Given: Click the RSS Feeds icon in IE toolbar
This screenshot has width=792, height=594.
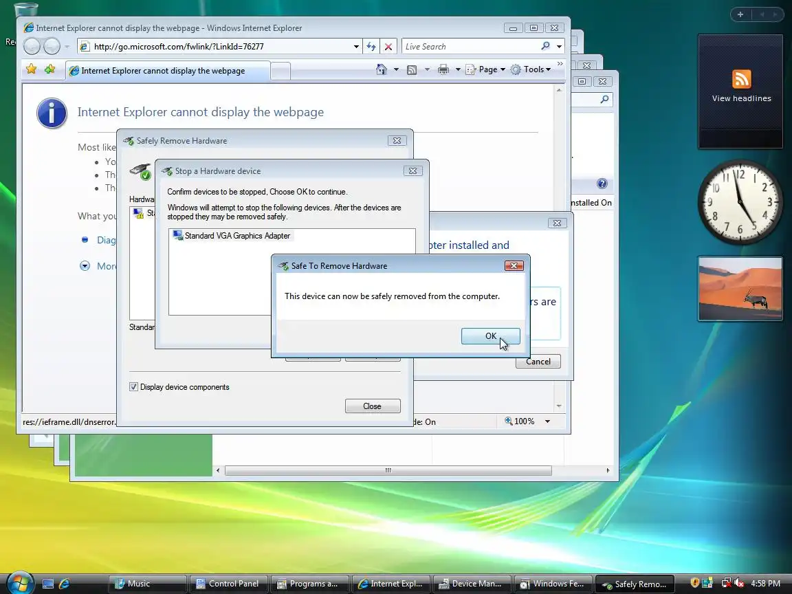Looking at the screenshot, I should pos(412,69).
